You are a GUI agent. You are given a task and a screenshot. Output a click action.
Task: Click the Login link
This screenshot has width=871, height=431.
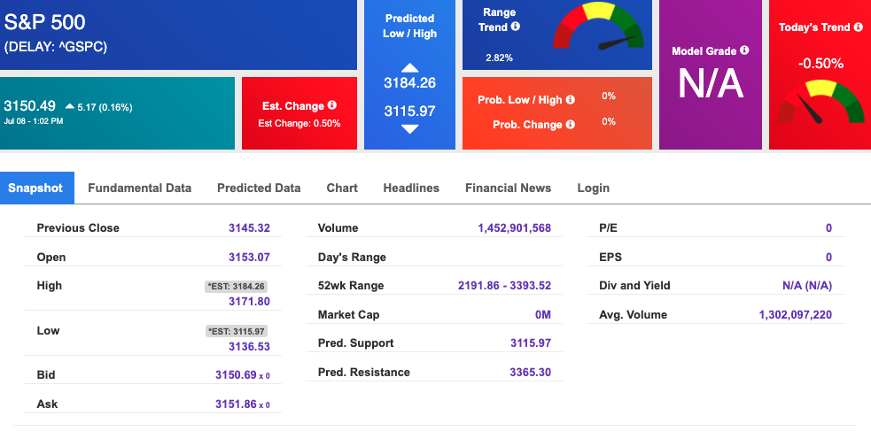pyautogui.click(x=594, y=188)
